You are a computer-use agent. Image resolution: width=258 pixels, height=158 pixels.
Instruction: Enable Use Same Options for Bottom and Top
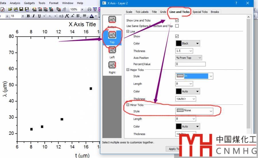[177, 26]
